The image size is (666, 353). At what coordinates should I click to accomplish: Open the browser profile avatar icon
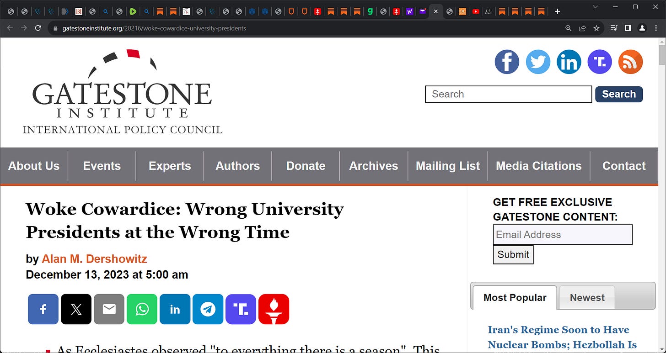pos(642,28)
